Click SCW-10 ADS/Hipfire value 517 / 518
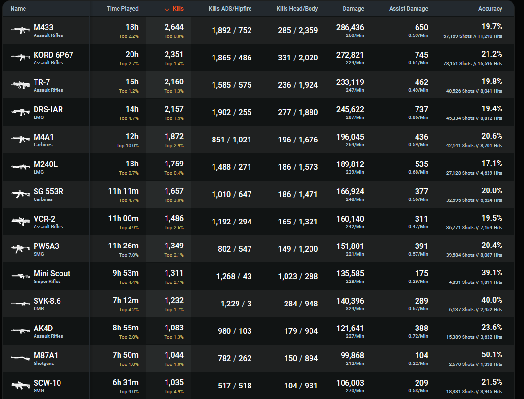This screenshot has height=399, width=524. [235, 386]
